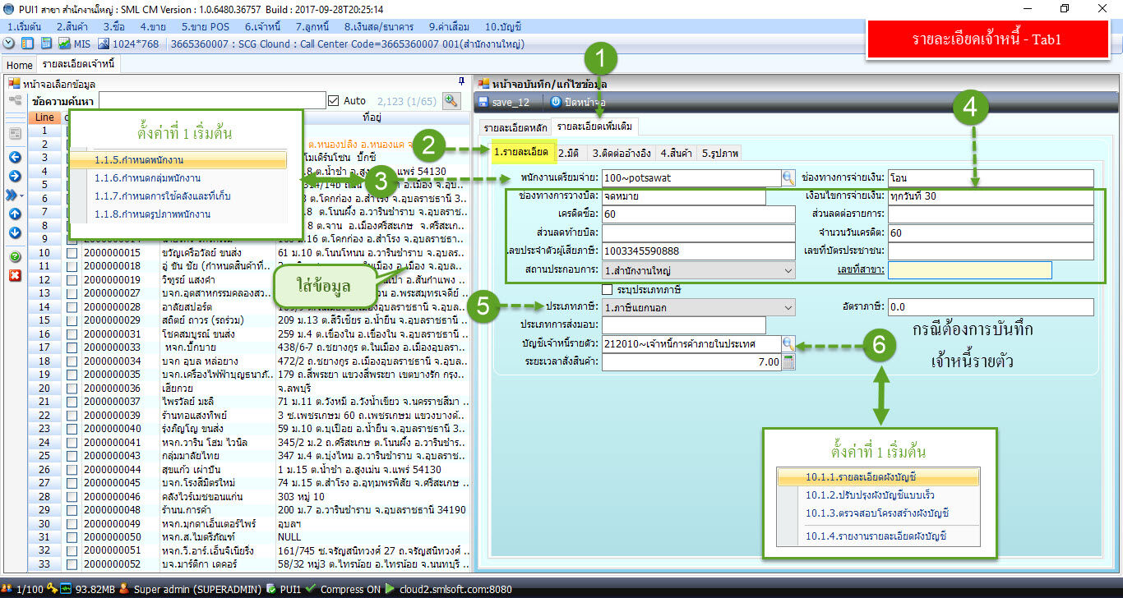The height and width of the screenshot is (598, 1123).
Task: Tick checkbox for row 2000000018
Action: [72, 266]
